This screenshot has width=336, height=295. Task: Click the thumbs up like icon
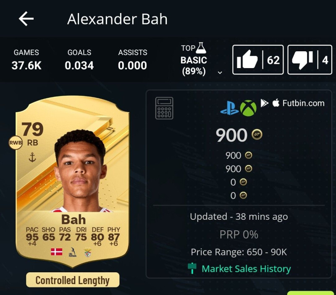tap(247, 60)
